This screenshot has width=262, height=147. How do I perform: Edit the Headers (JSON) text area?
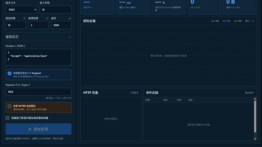tap(38, 57)
